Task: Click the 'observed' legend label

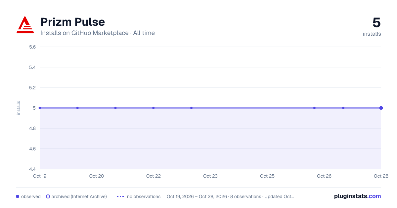Action: [x=31, y=196]
